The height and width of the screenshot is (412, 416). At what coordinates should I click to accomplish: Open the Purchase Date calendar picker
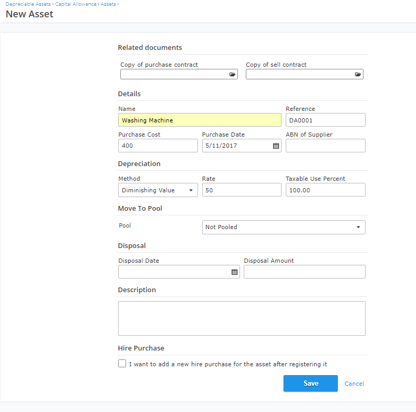click(276, 146)
